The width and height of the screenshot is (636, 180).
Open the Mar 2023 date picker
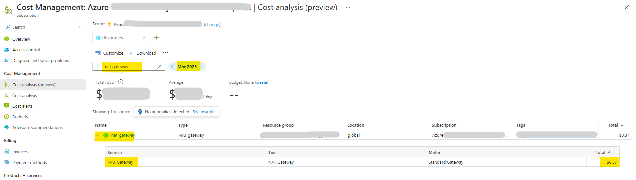187,67
